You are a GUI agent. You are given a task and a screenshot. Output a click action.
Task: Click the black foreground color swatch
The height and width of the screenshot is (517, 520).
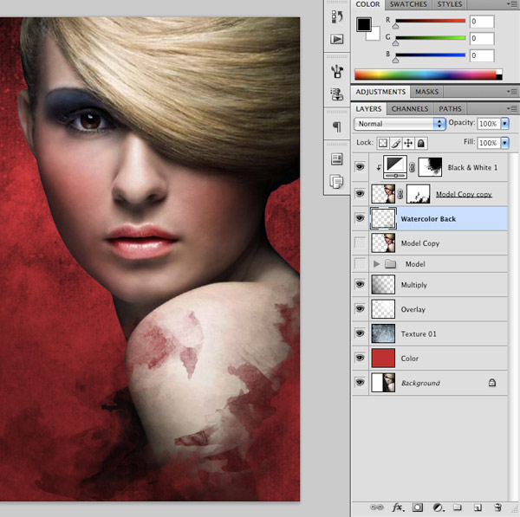pos(364,23)
